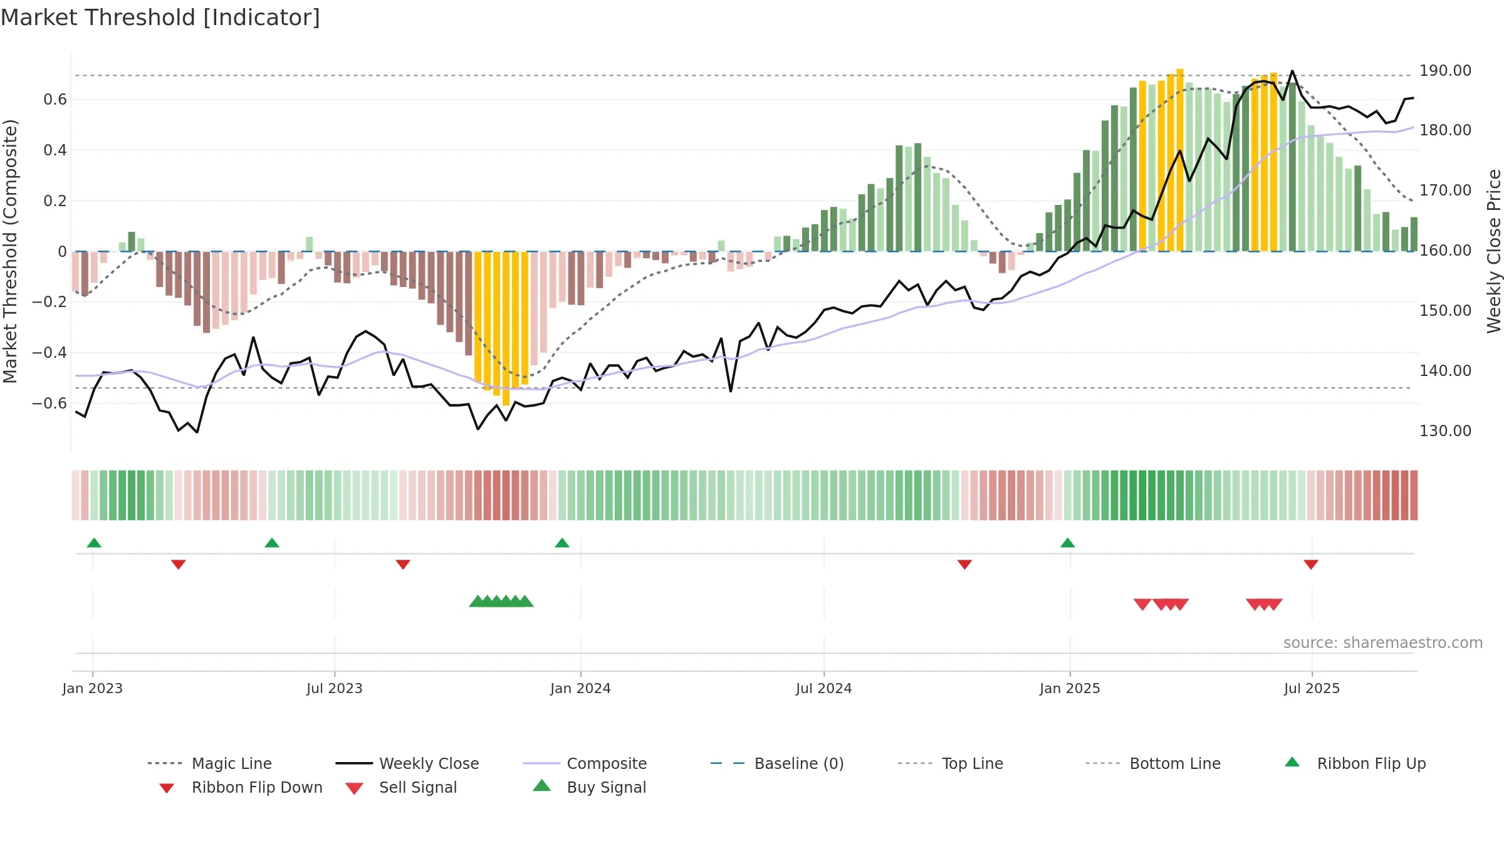Toggle the Composite legend entry
The image size is (1504, 846).
pyautogui.click(x=585, y=763)
